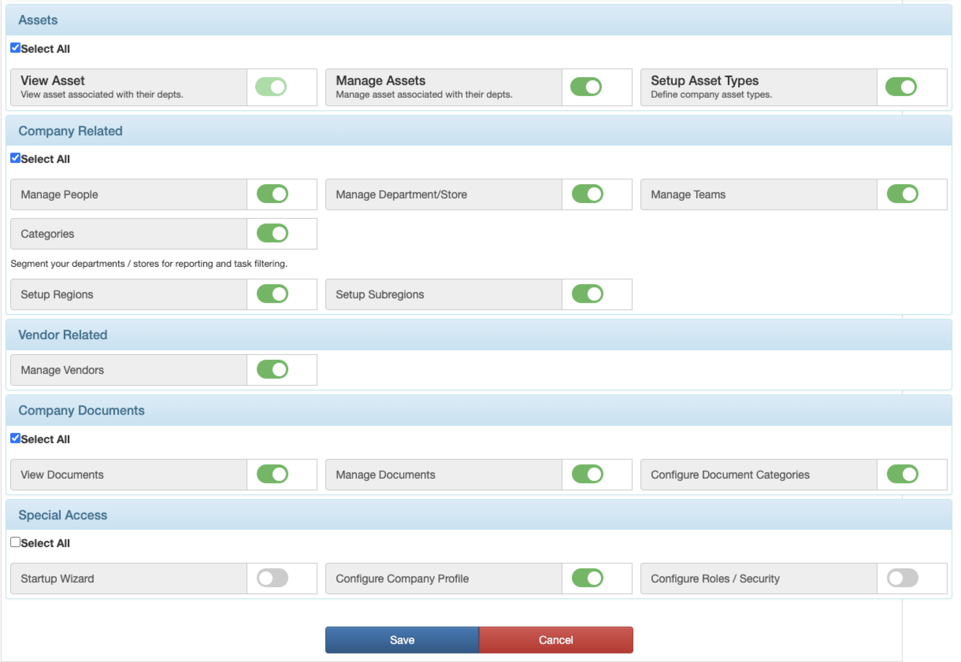Viewport: 961px width, 662px height.
Task: Turn off Setup Asset Types toggle
Action: (901, 87)
